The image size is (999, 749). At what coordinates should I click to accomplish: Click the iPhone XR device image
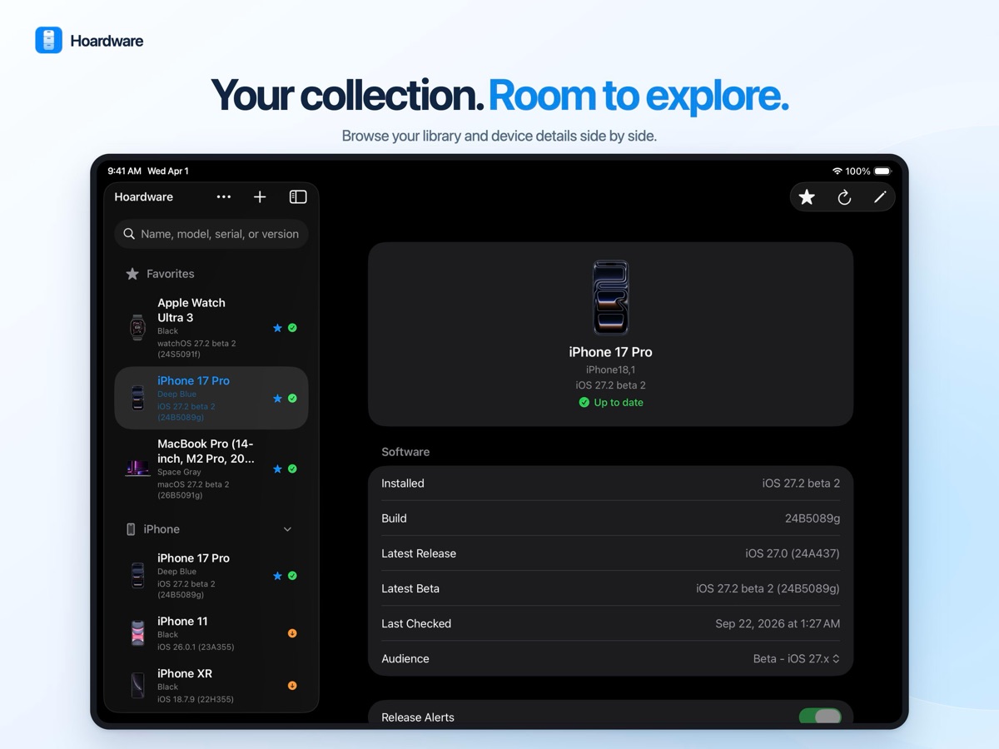click(x=137, y=686)
